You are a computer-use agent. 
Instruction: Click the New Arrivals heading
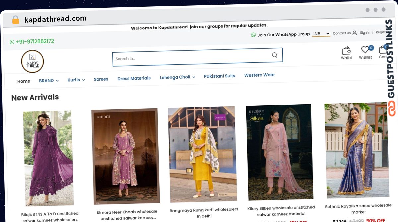click(35, 97)
